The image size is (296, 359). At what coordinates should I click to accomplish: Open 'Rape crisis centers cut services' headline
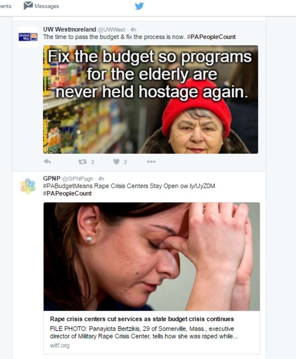tap(142, 319)
